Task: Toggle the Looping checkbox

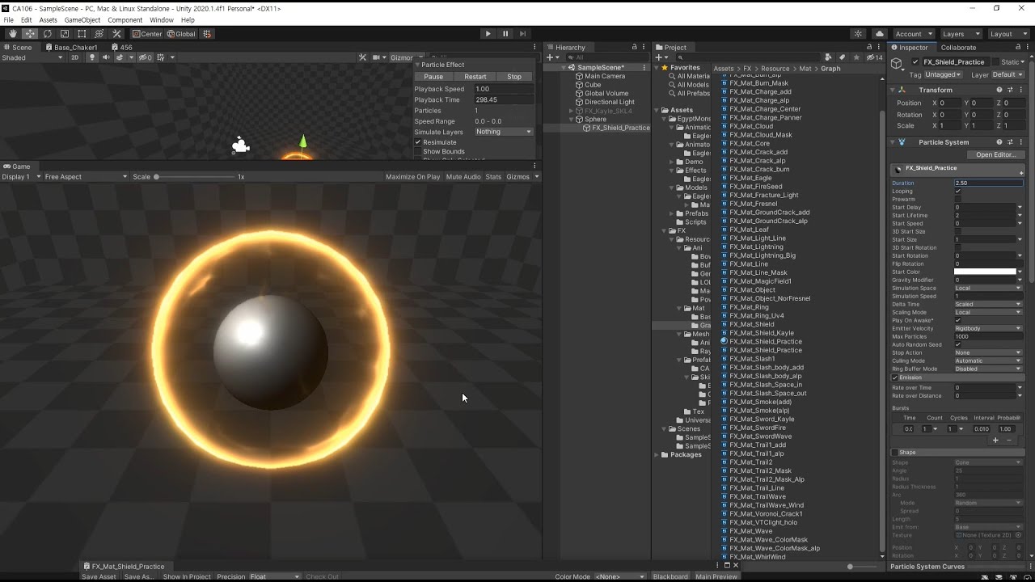Action: point(957,192)
